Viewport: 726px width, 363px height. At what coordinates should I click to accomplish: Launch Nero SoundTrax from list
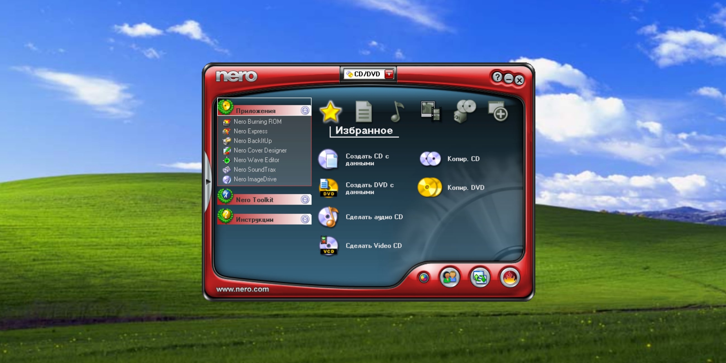[255, 170]
